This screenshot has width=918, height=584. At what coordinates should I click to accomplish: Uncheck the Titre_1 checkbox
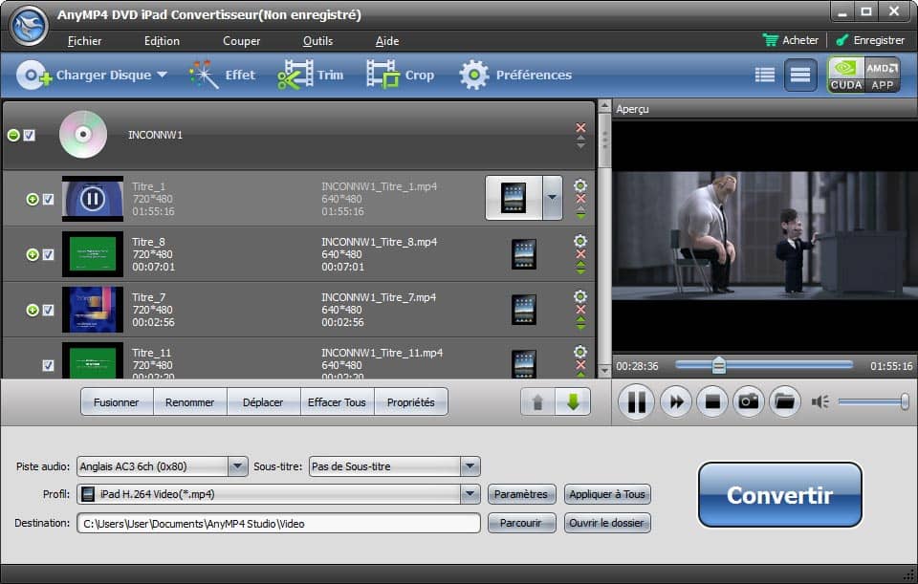point(48,199)
